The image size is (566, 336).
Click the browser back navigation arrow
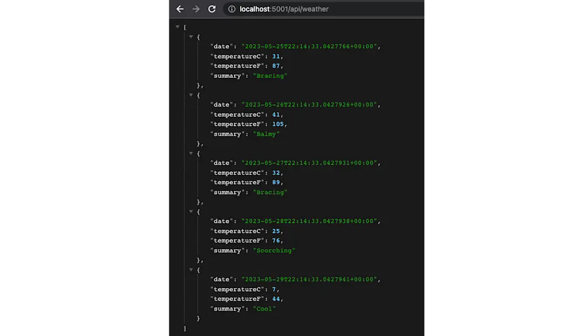click(x=179, y=9)
